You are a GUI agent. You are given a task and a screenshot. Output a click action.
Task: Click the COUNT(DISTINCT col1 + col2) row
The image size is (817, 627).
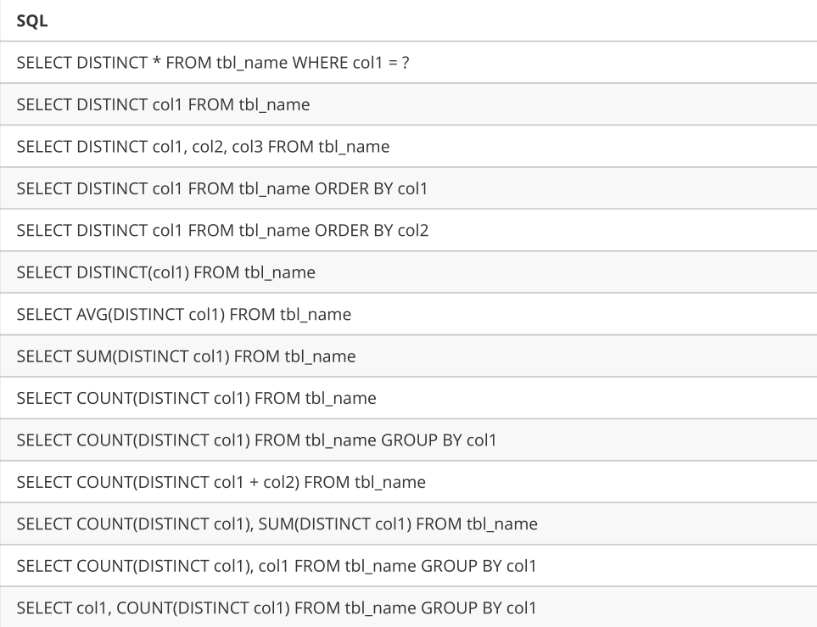point(409,482)
